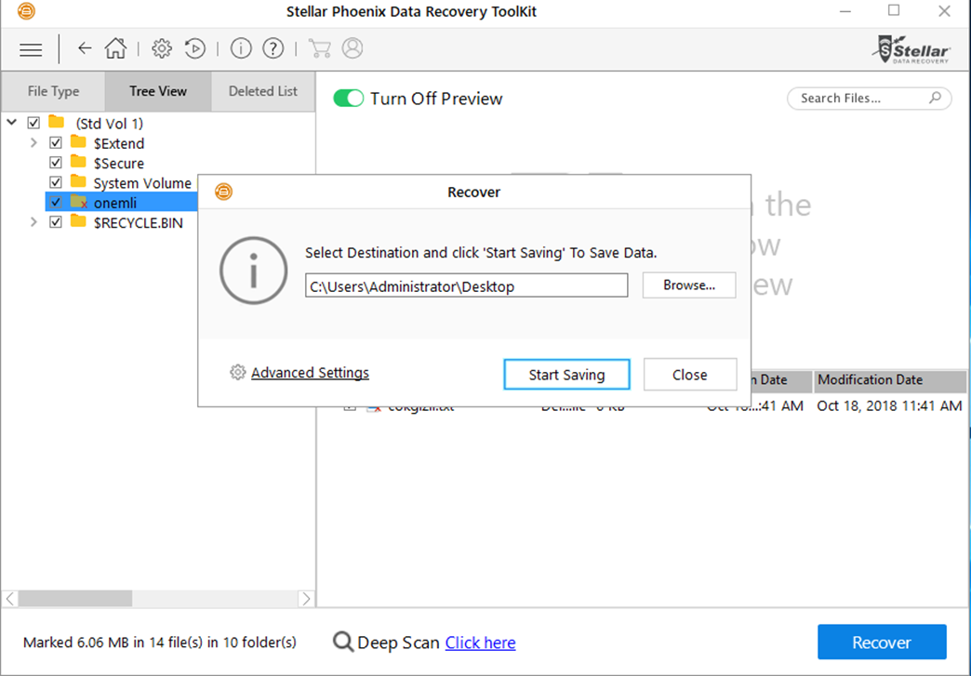Screen dimensions: 971x676
Task: Select the $Extend tree item
Action: click(x=119, y=143)
